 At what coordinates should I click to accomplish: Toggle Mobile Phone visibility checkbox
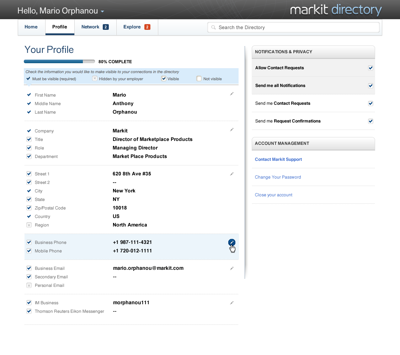(29, 251)
